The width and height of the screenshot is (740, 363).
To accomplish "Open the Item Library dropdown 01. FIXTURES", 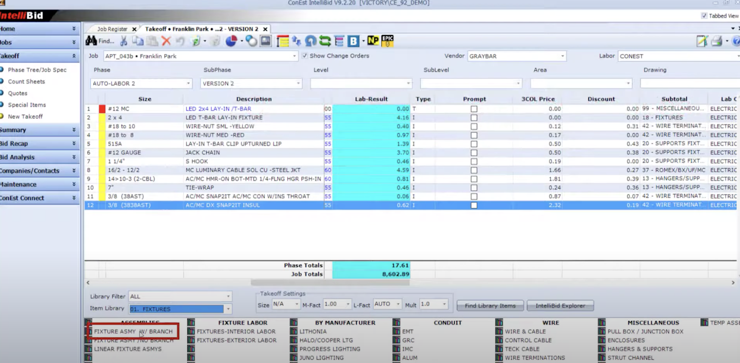I will (x=228, y=309).
